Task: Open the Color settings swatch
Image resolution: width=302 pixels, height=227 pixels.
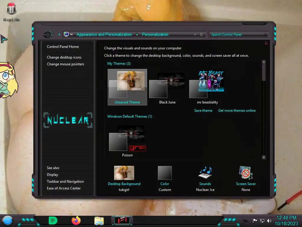Action: point(165,173)
